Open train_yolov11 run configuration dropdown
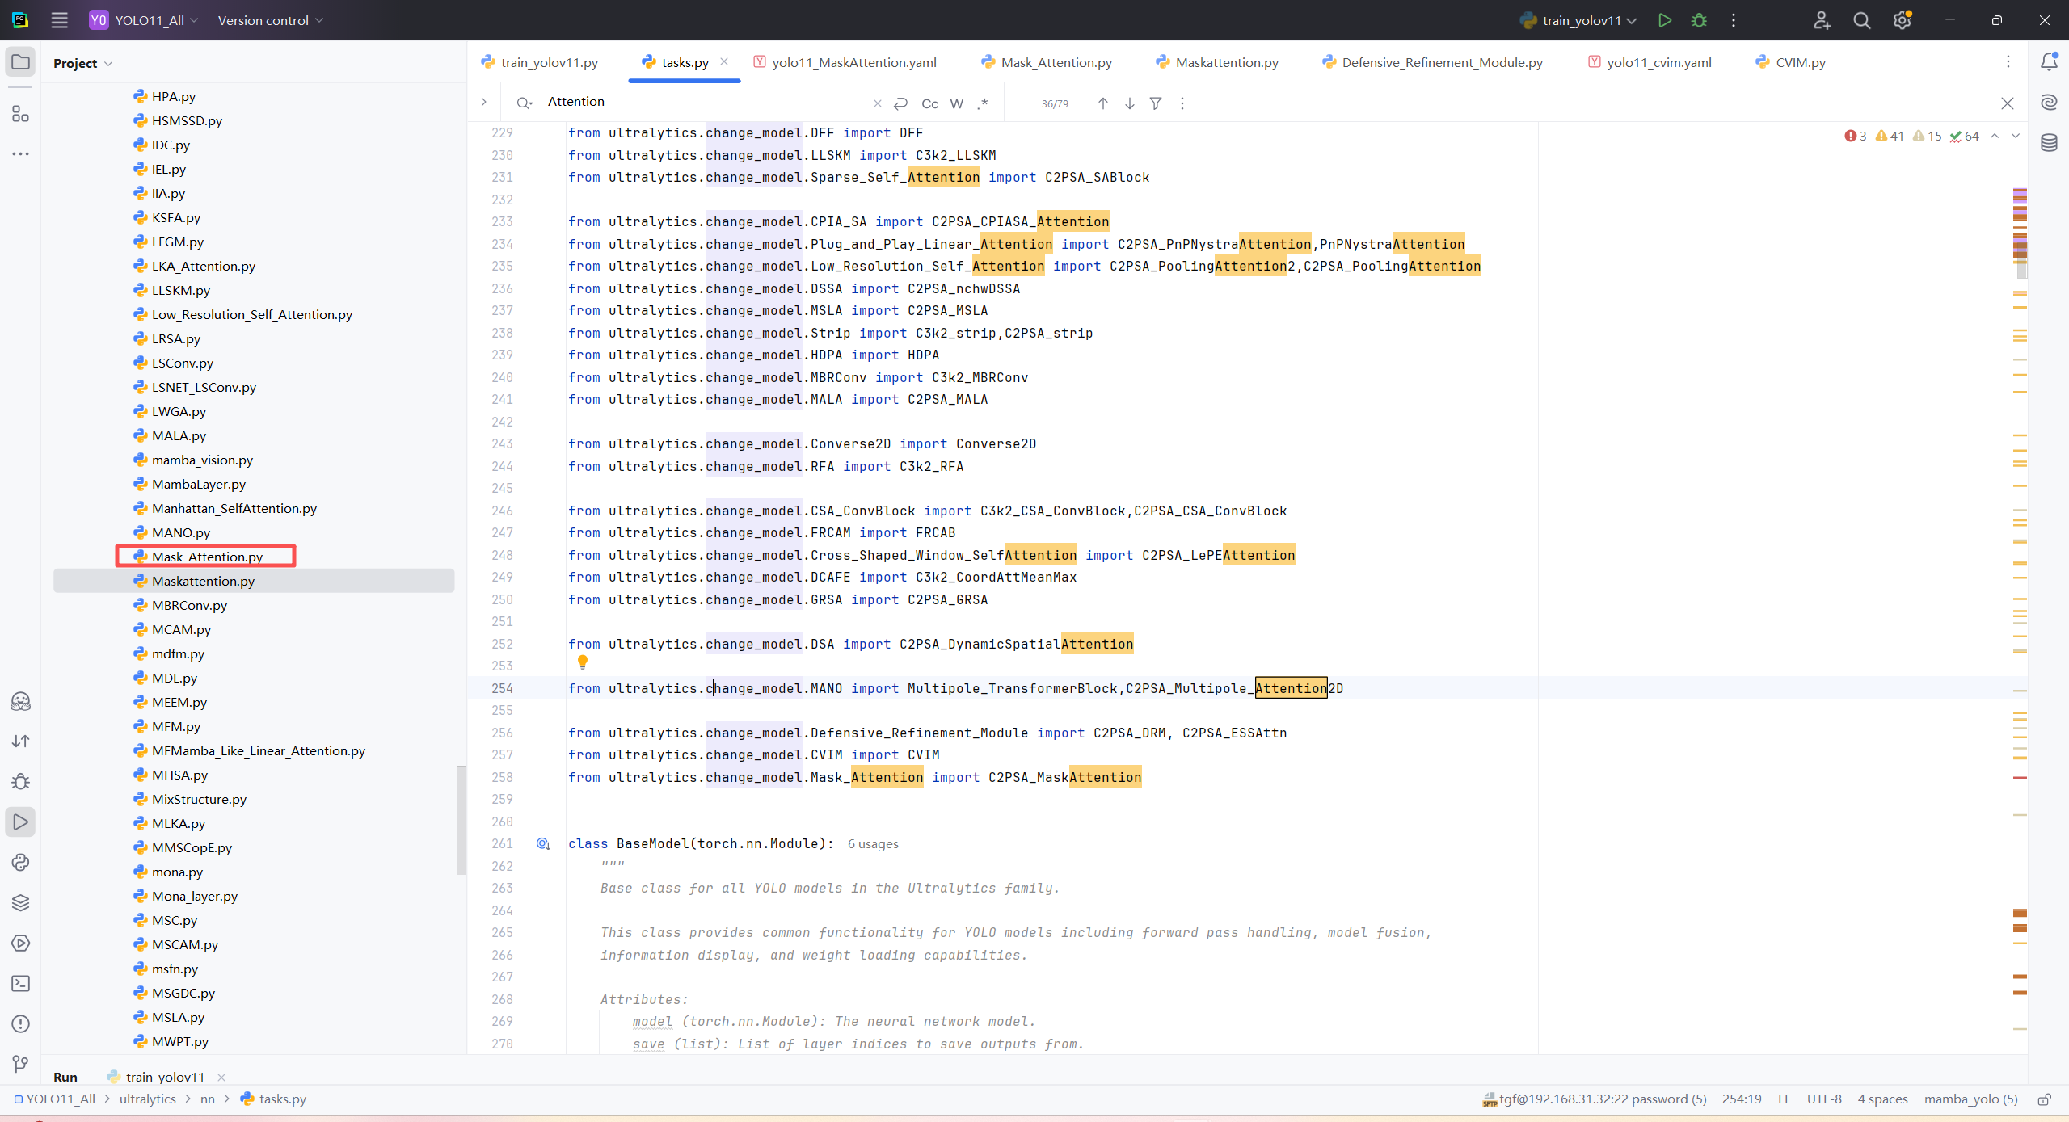 [1581, 20]
